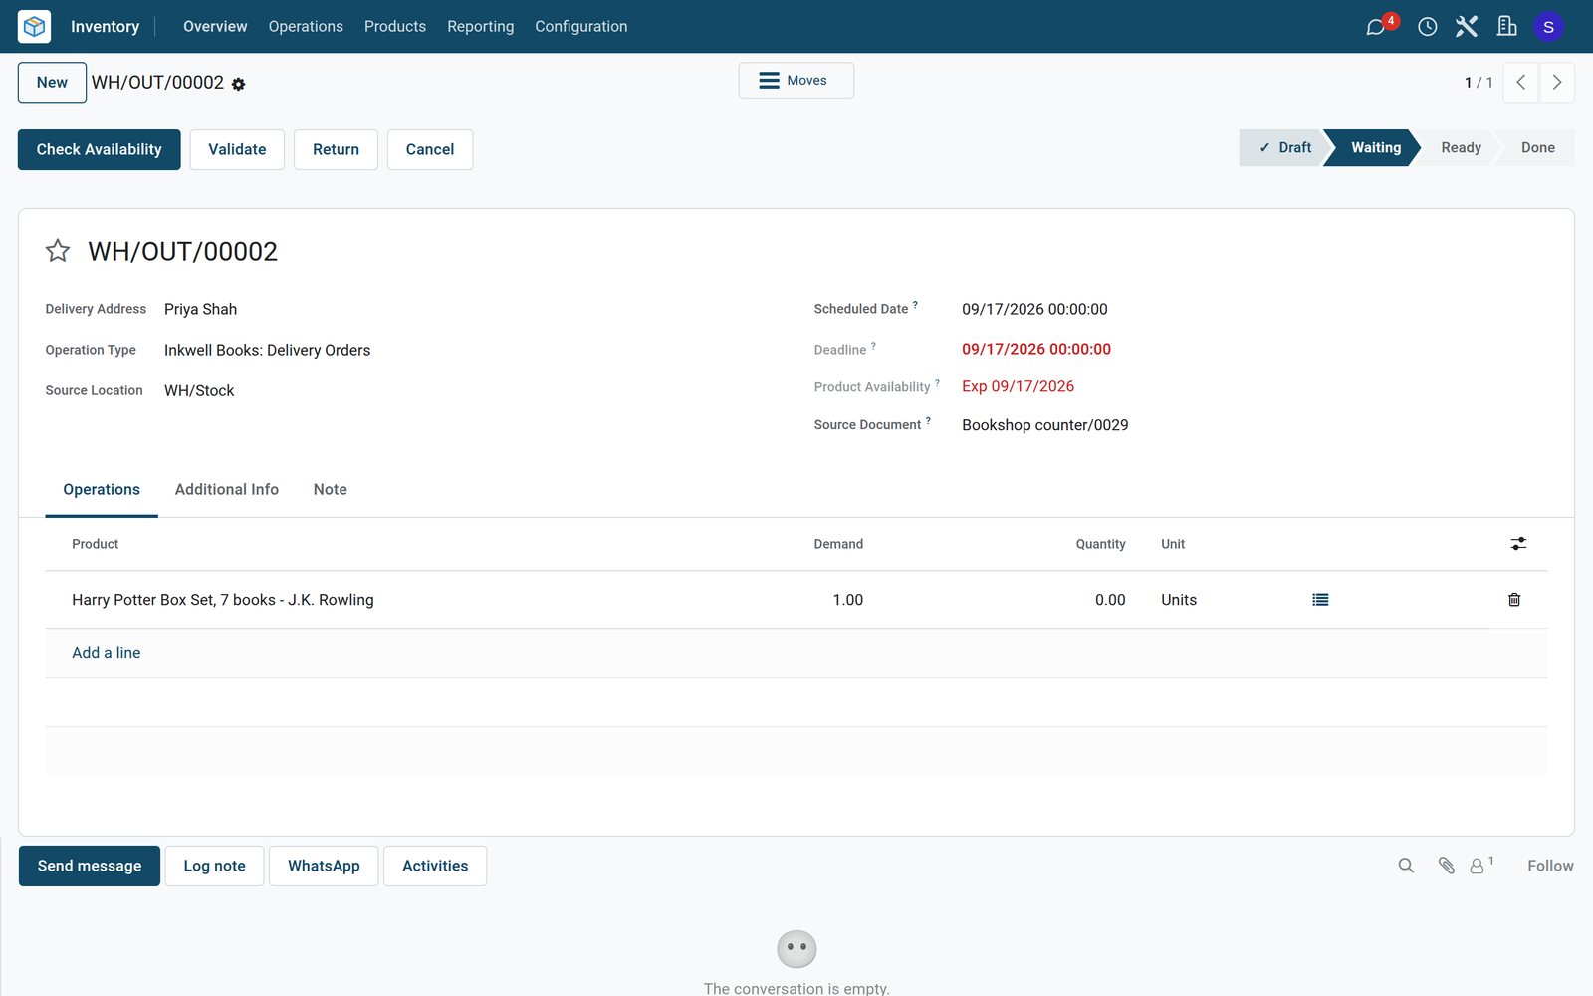Click the Scheduled Date field
This screenshot has width=1593, height=996.
1034,309
